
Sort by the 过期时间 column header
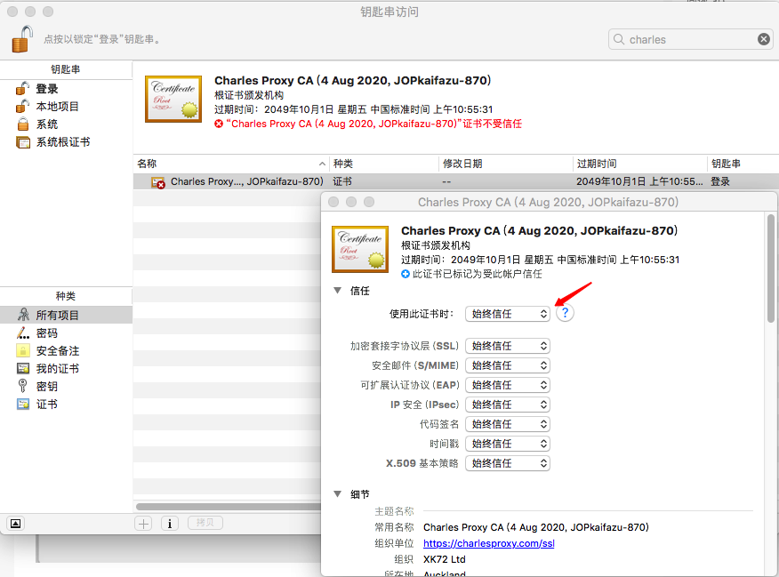click(639, 164)
